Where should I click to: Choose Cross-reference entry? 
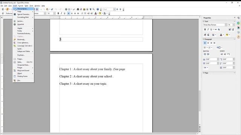(x=23, y=43)
